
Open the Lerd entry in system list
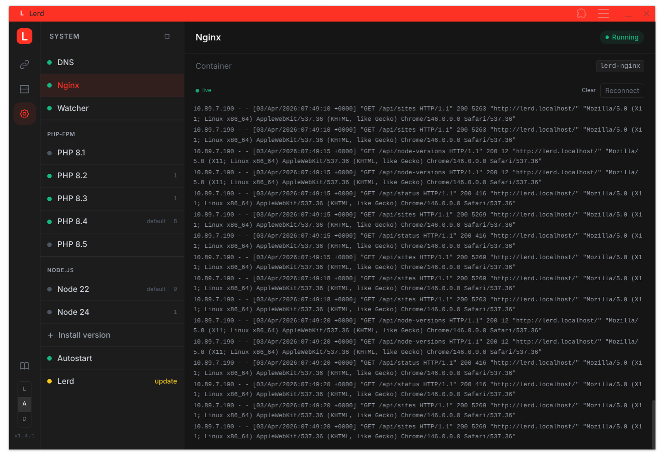pyautogui.click(x=112, y=381)
